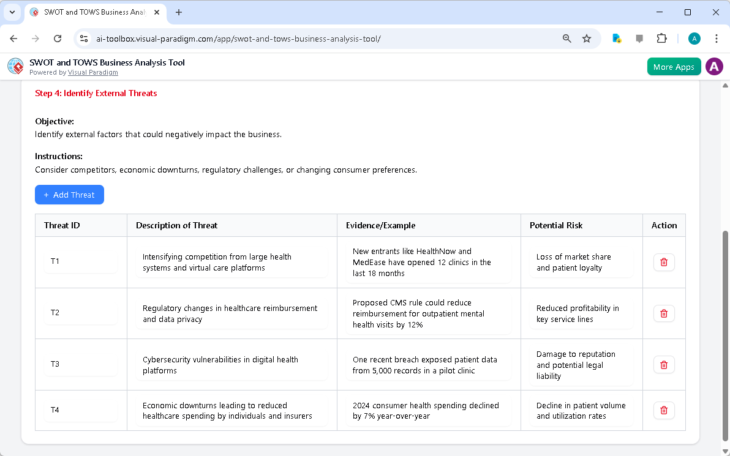Open the browser Extensions puzzle icon
The height and width of the screenshot is (456, 730).
[661, 38]
